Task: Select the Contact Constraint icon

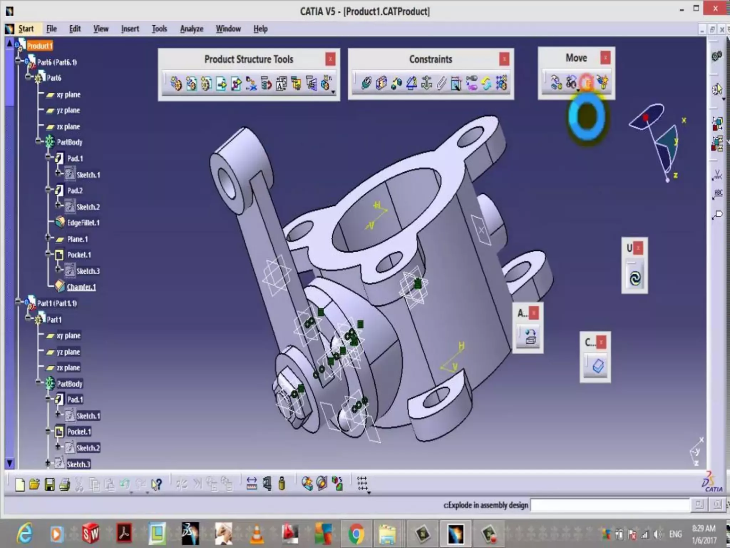Action: (381, 83)
